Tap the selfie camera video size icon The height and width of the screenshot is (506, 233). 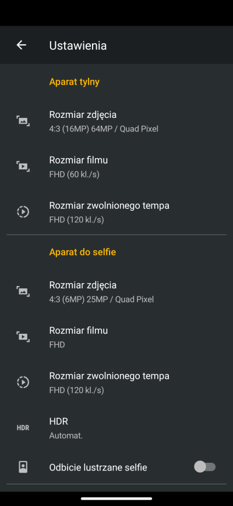pyautogui.click(x=23, y=337)
